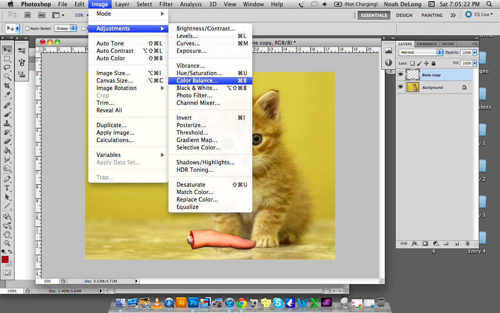Add a layer mask
This screenshot has height=313, width=500.
point(425,243)
